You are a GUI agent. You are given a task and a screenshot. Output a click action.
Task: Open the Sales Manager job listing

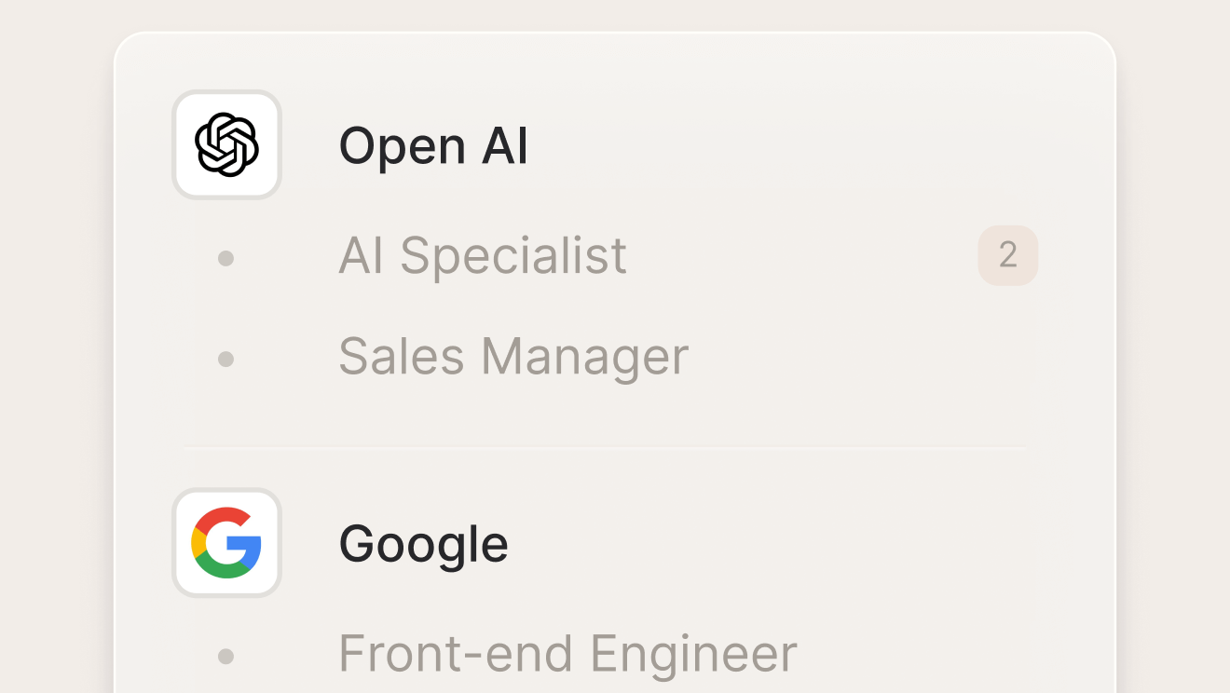513,357
